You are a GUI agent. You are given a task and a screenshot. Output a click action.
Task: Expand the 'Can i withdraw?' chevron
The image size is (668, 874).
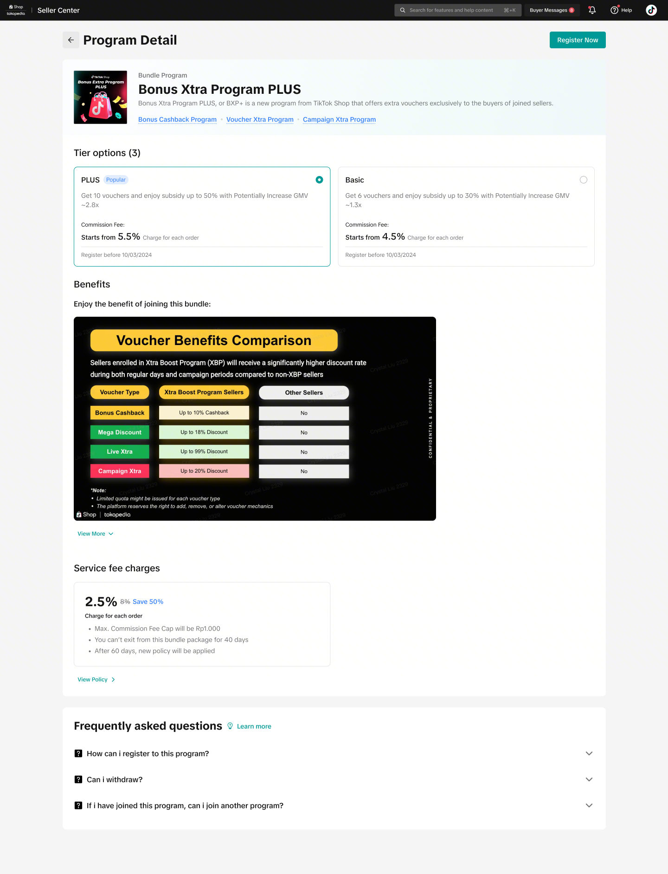pyautogui.click(x=589, y=779)
